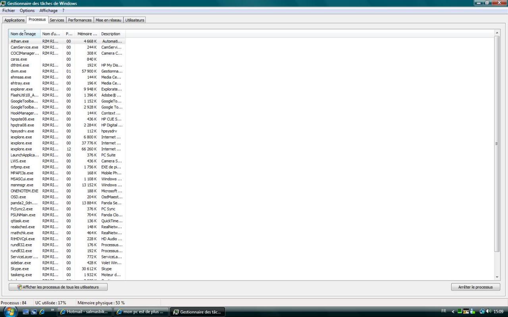Viewport: 508px width, 317px height.
Task: Click the Switch between windows quick launch icon
Action: [x=34, y=312]
